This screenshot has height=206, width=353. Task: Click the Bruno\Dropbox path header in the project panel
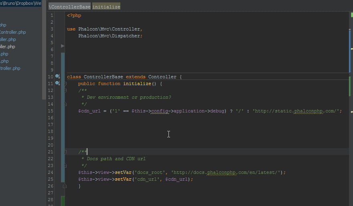(20, 3)
